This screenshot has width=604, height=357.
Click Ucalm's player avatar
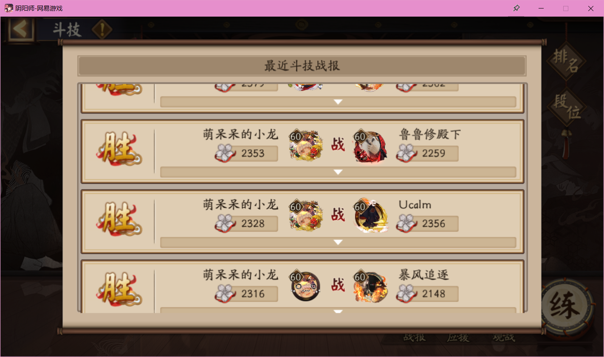(370, 216)
